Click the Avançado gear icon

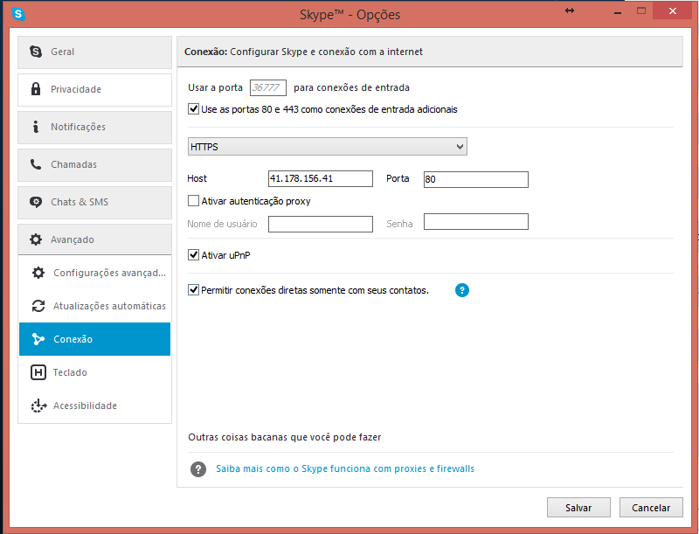click(x=36, y=239)
